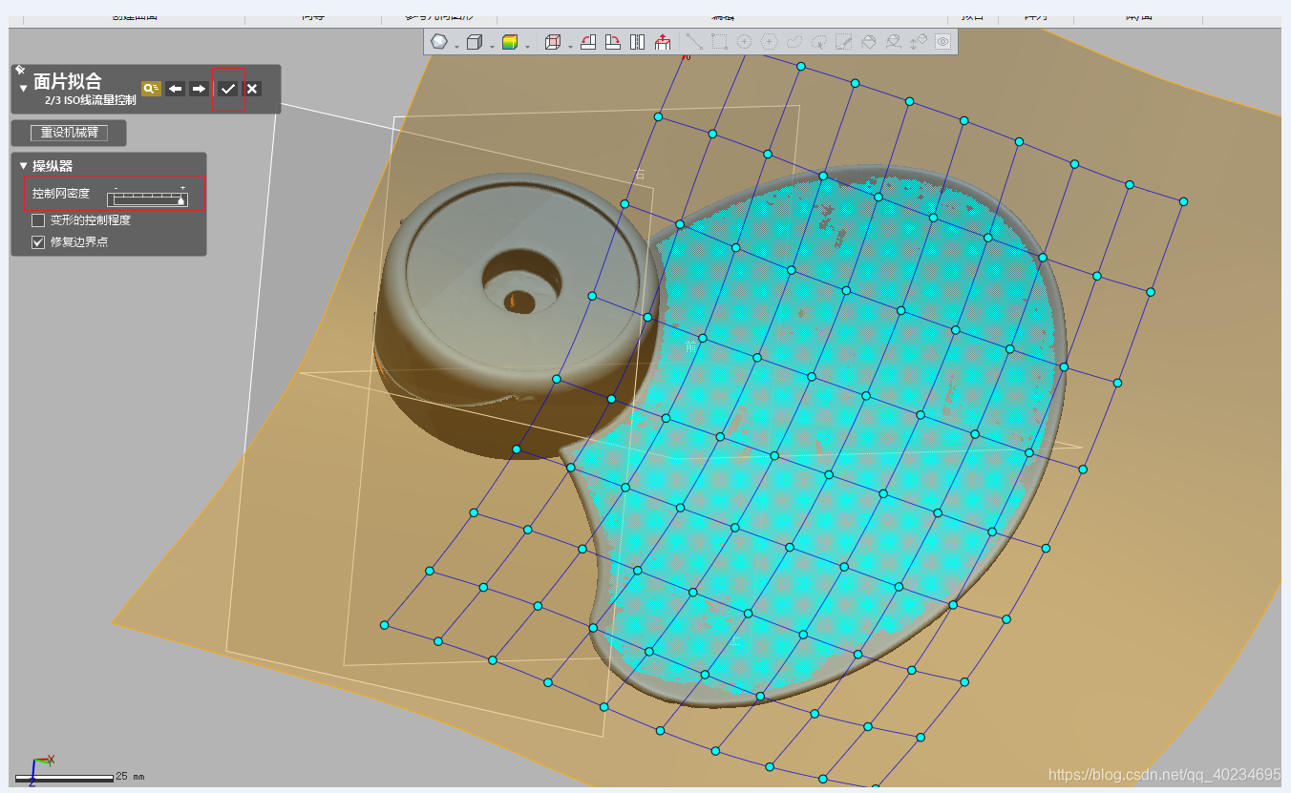Click the selection depth arrows icon
Viewport: 1291px width, 793px height.
click(x=919, y=42)
